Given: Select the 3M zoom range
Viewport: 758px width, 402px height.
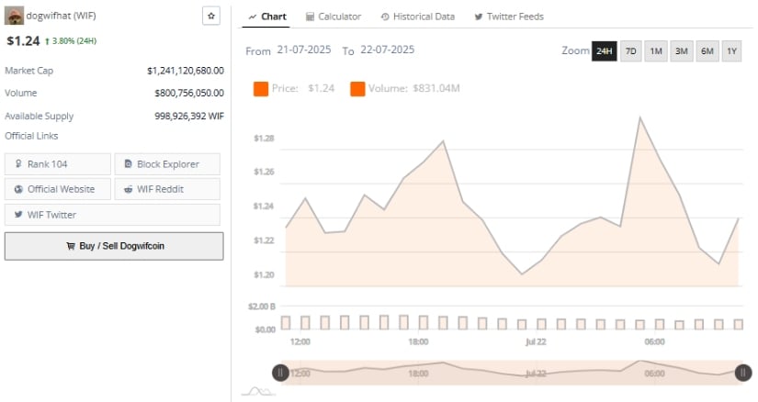Looking at the screenshot, I should [x=682, y=51].
